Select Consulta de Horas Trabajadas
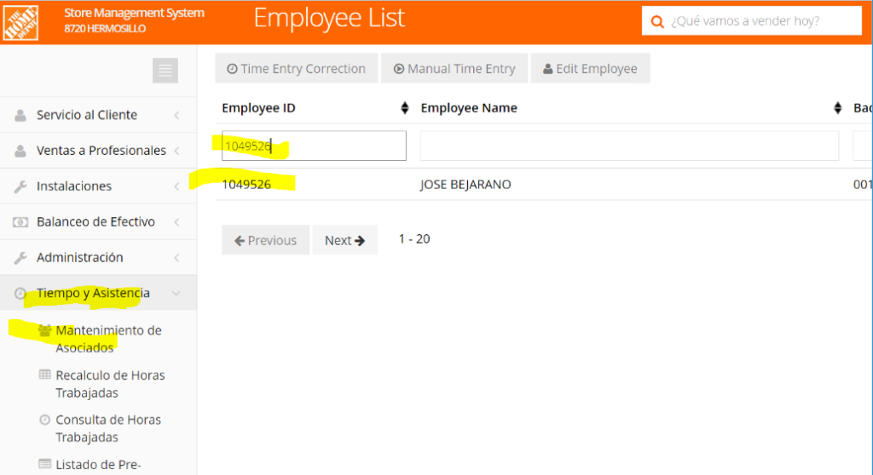Image resolution: width=873 pixels, height=475 pixels. 108,428
